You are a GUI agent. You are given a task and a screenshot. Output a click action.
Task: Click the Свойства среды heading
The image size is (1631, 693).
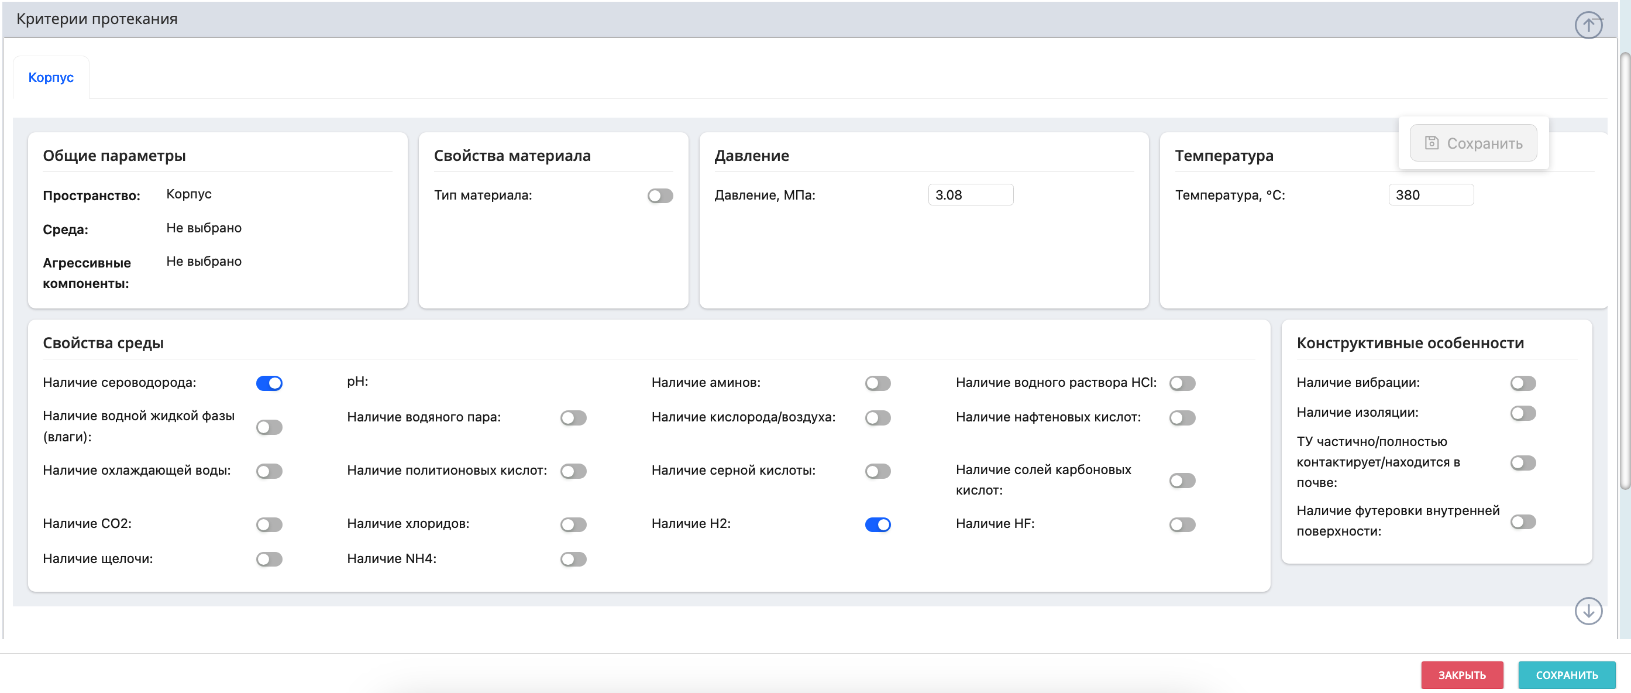click(x=103, y=344)
